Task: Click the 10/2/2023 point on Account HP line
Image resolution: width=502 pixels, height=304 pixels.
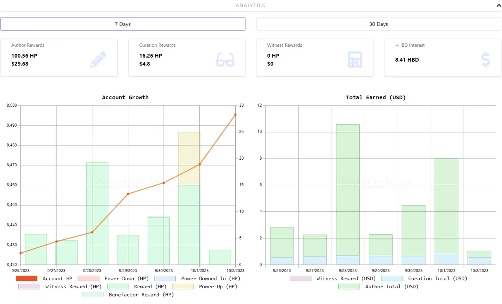Action: (x=235, y=115)
